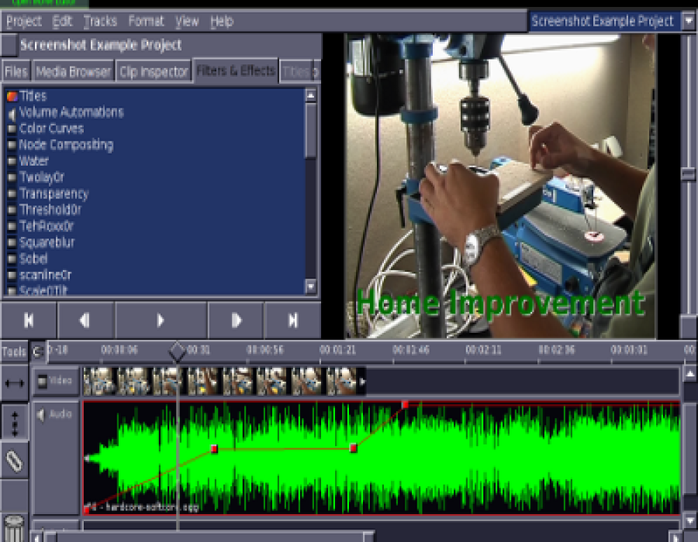Select the Threshold0r effect

(50, 210)
